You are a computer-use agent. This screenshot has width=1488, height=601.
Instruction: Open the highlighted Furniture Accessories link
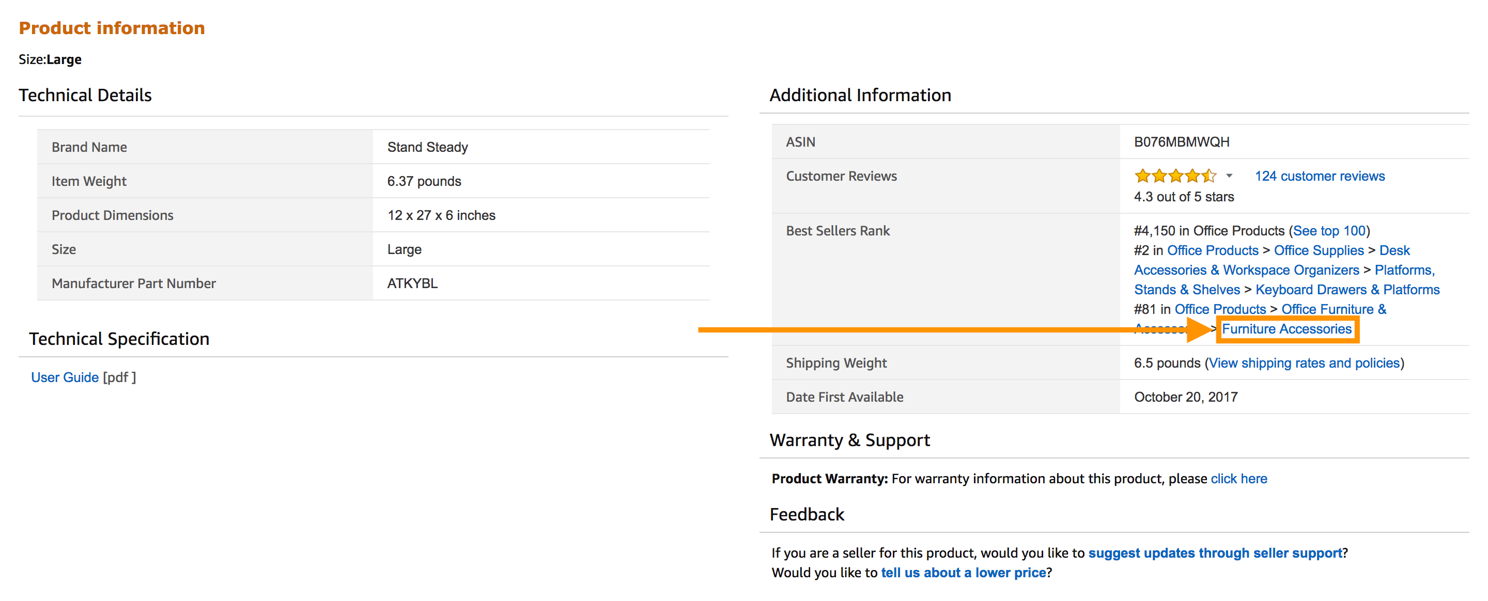tap(1287, 329)
